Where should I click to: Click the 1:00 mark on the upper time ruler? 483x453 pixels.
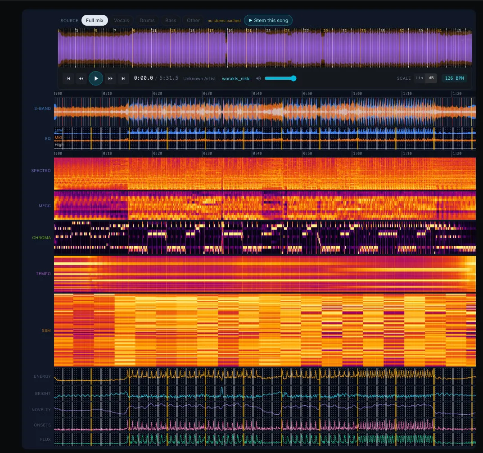pos(357,93)
